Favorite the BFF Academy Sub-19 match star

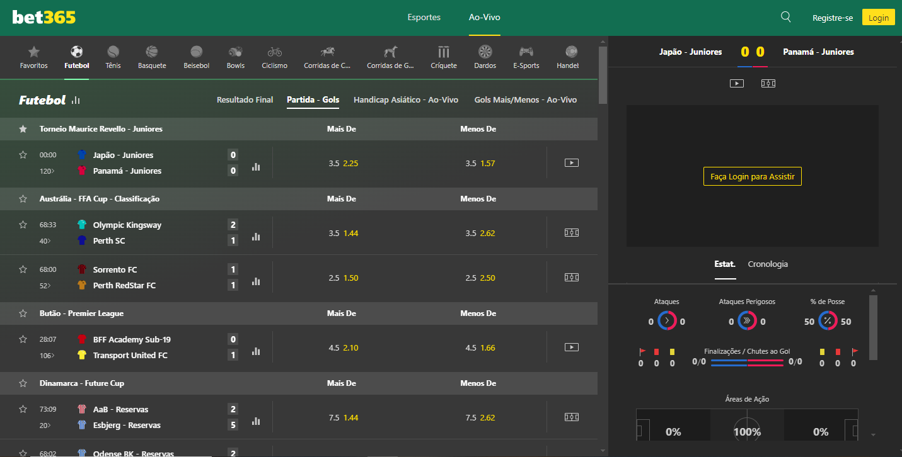[23, 339]
